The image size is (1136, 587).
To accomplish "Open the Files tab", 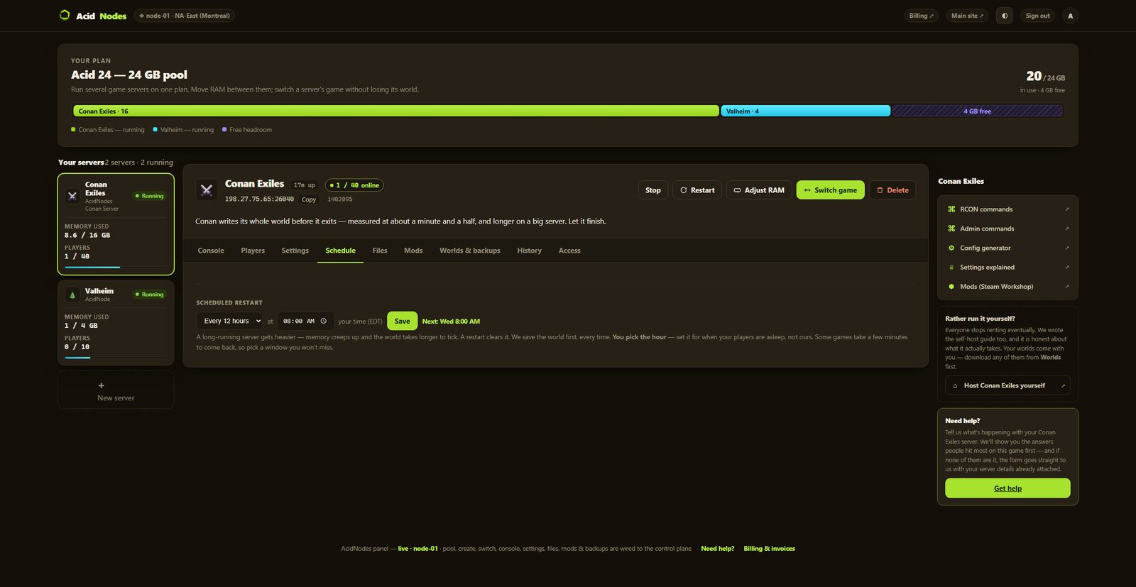I will [380, 251].
